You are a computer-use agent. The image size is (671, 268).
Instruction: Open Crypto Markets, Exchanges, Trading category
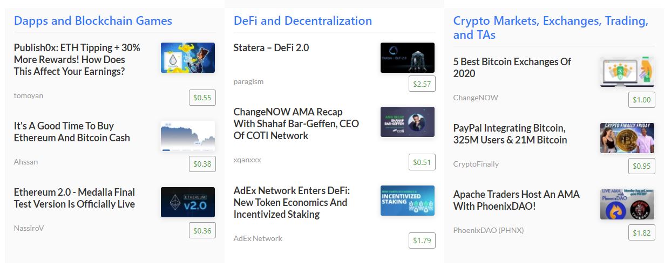point(551,28)
